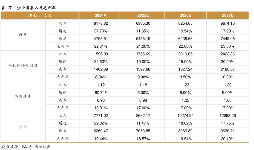Select the 2027E column header

(x=228, y=15)
